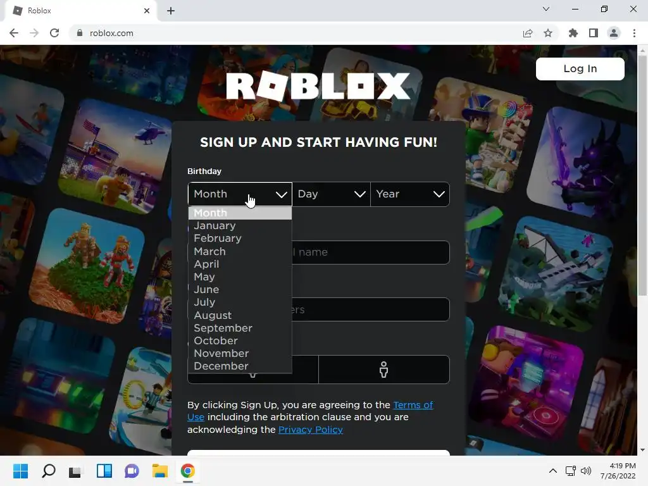The height and width of the screenshot is (486, 648).
Task: Click the Roblox logo
Action: pos(318,86)
